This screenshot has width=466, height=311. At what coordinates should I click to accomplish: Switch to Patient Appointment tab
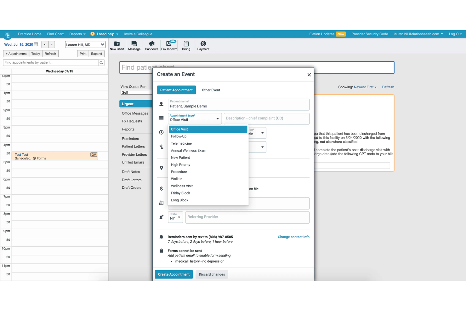click(x=176, y=90)
